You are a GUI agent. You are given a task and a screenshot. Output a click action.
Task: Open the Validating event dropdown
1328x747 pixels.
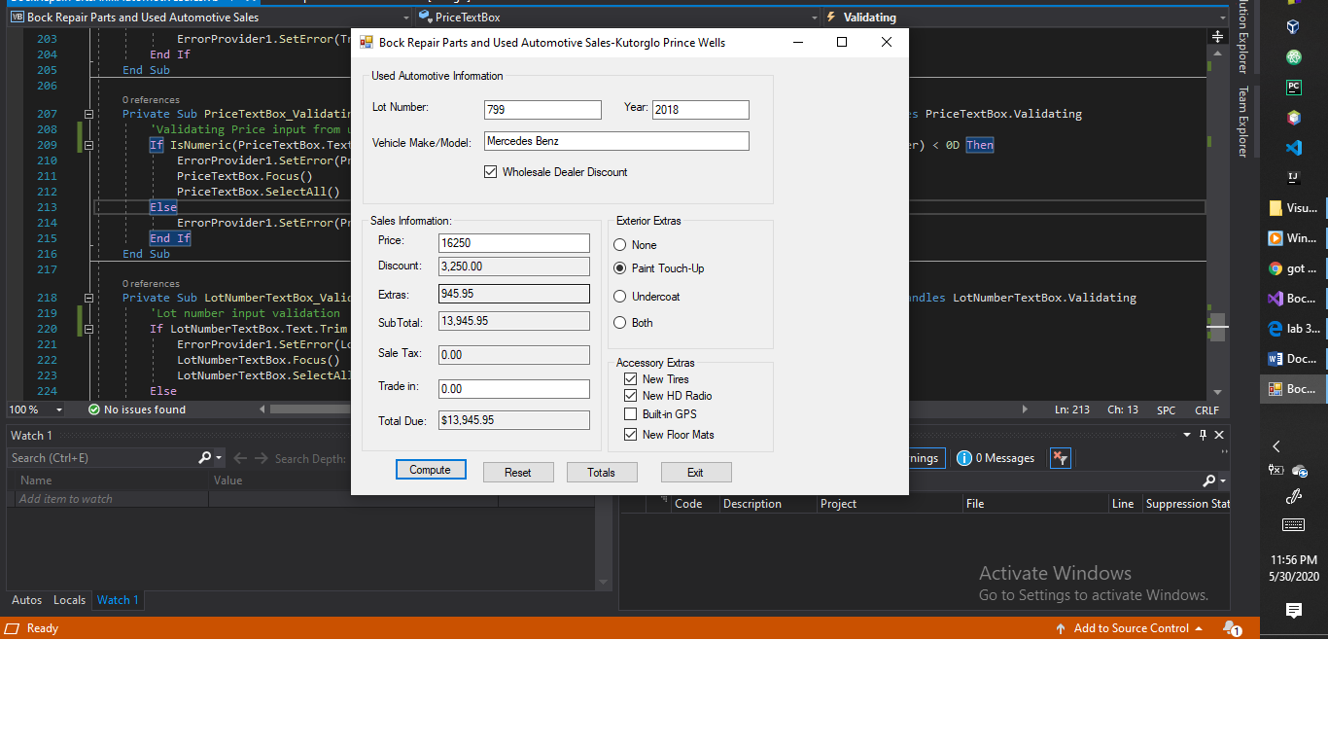[x=1222, y=18]
